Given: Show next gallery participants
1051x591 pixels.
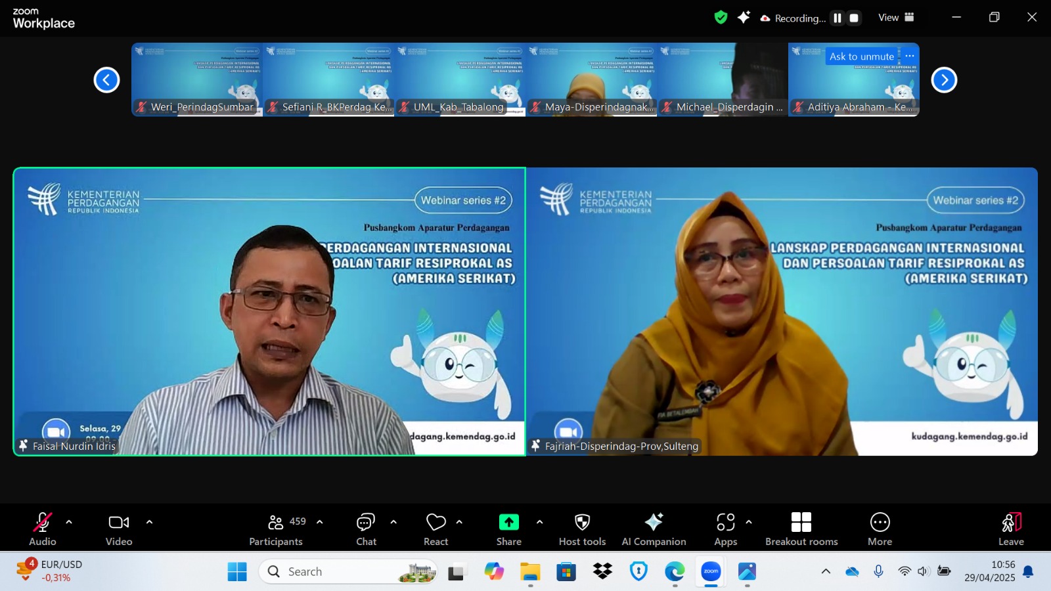Looking at the screenshot, I should point(944,80).
